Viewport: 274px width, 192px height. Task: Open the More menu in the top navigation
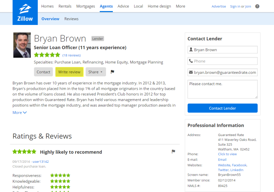coord(180,6)
